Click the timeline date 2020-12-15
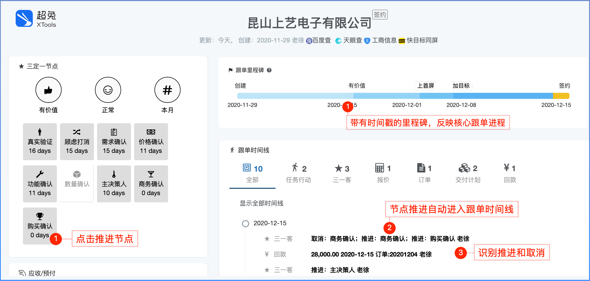Viewport: 590px width, 281px height. pos(270,223)
